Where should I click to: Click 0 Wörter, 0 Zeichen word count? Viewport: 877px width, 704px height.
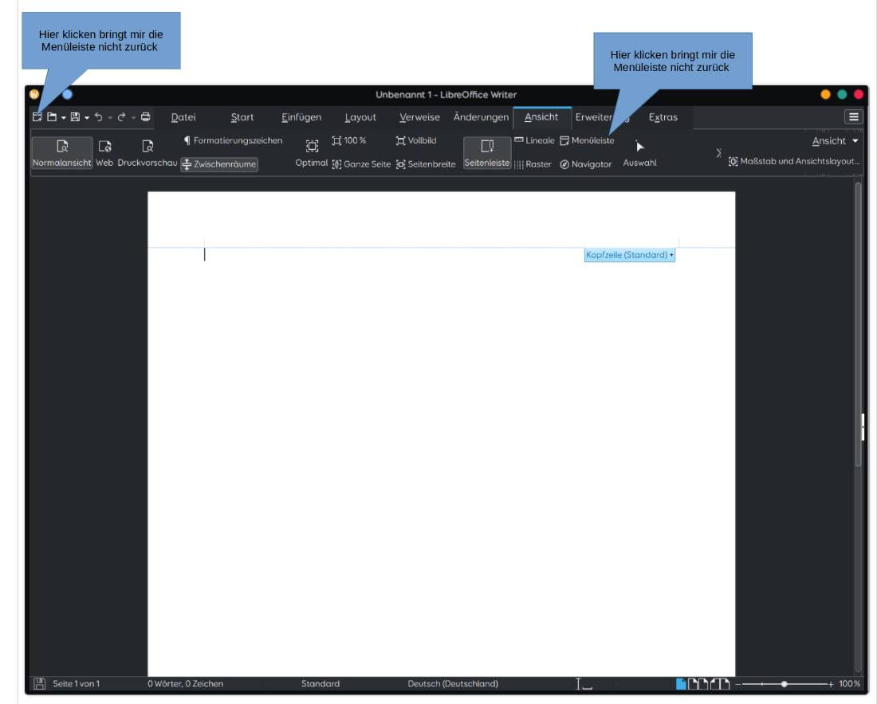tap(185, 684)
